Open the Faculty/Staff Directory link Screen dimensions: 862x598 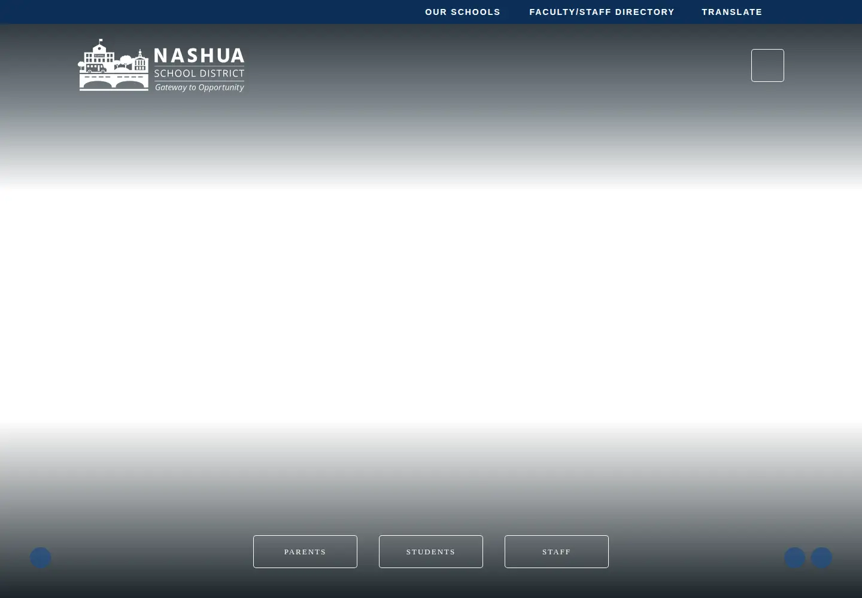(x=602, y=12)
